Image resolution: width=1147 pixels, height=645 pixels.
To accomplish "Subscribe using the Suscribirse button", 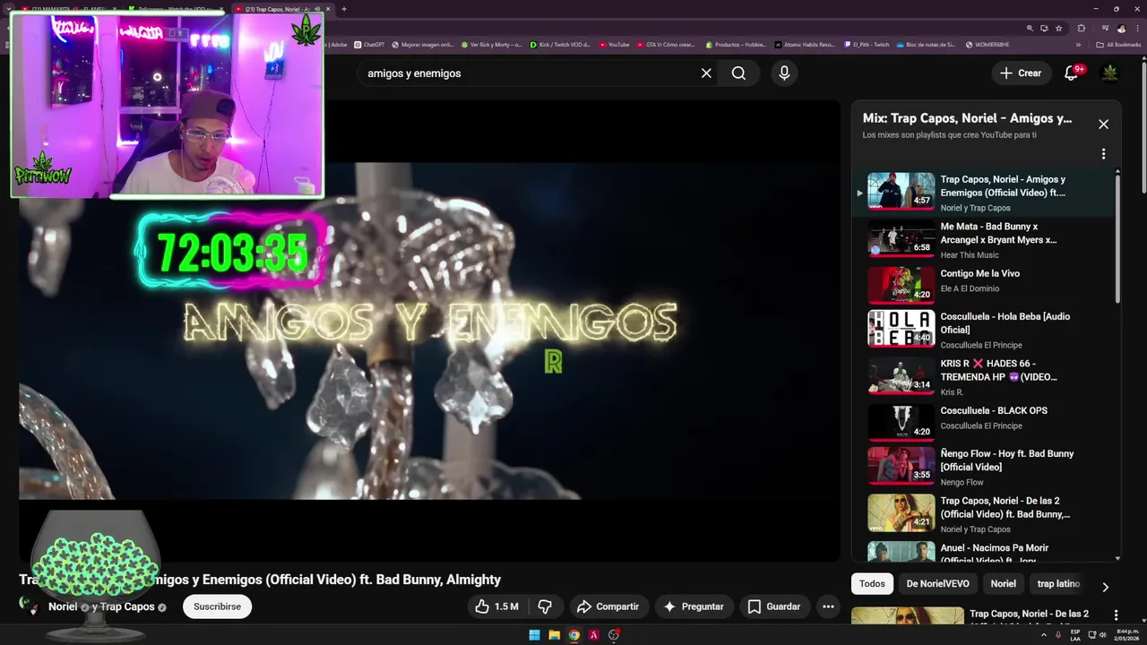I will (x=218, y=606).
